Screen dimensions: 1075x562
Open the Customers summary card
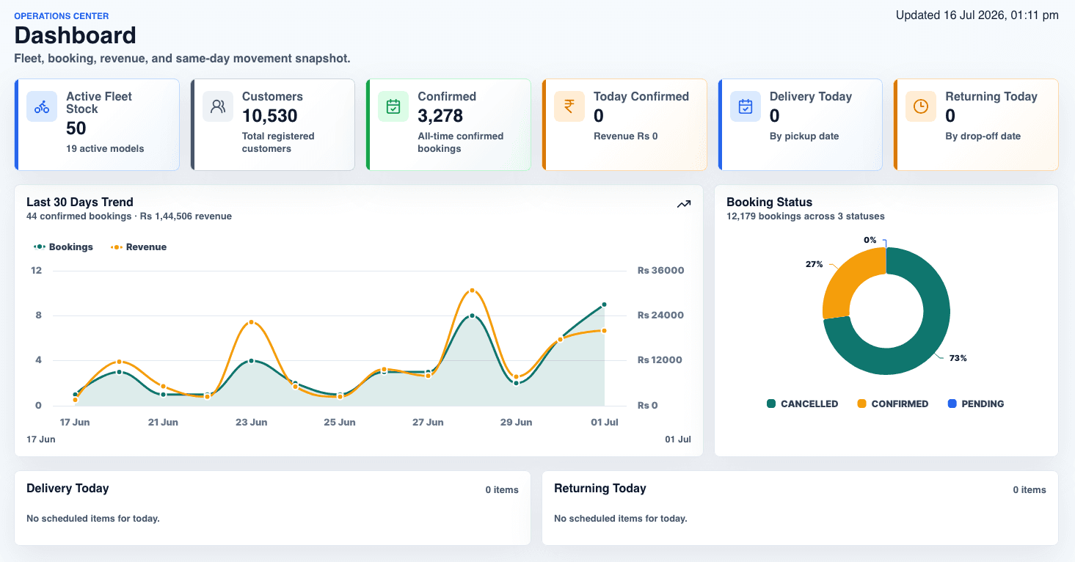click(x=273, y=125)
